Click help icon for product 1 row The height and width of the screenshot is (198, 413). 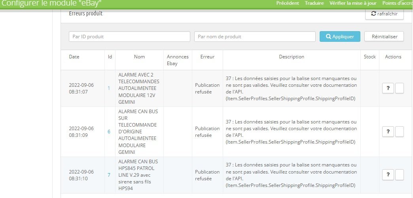tap(388, 88)
